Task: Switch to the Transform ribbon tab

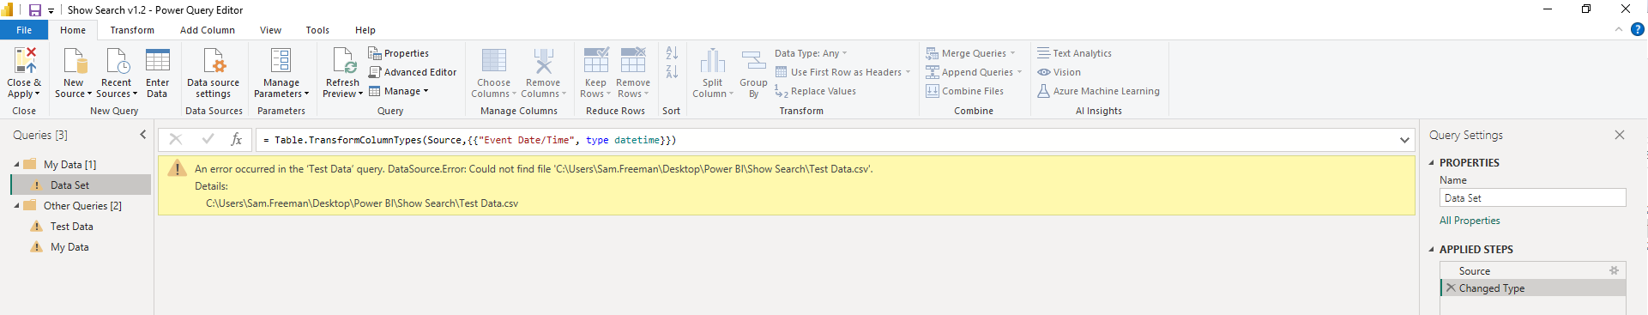Action: coord(132,30)
